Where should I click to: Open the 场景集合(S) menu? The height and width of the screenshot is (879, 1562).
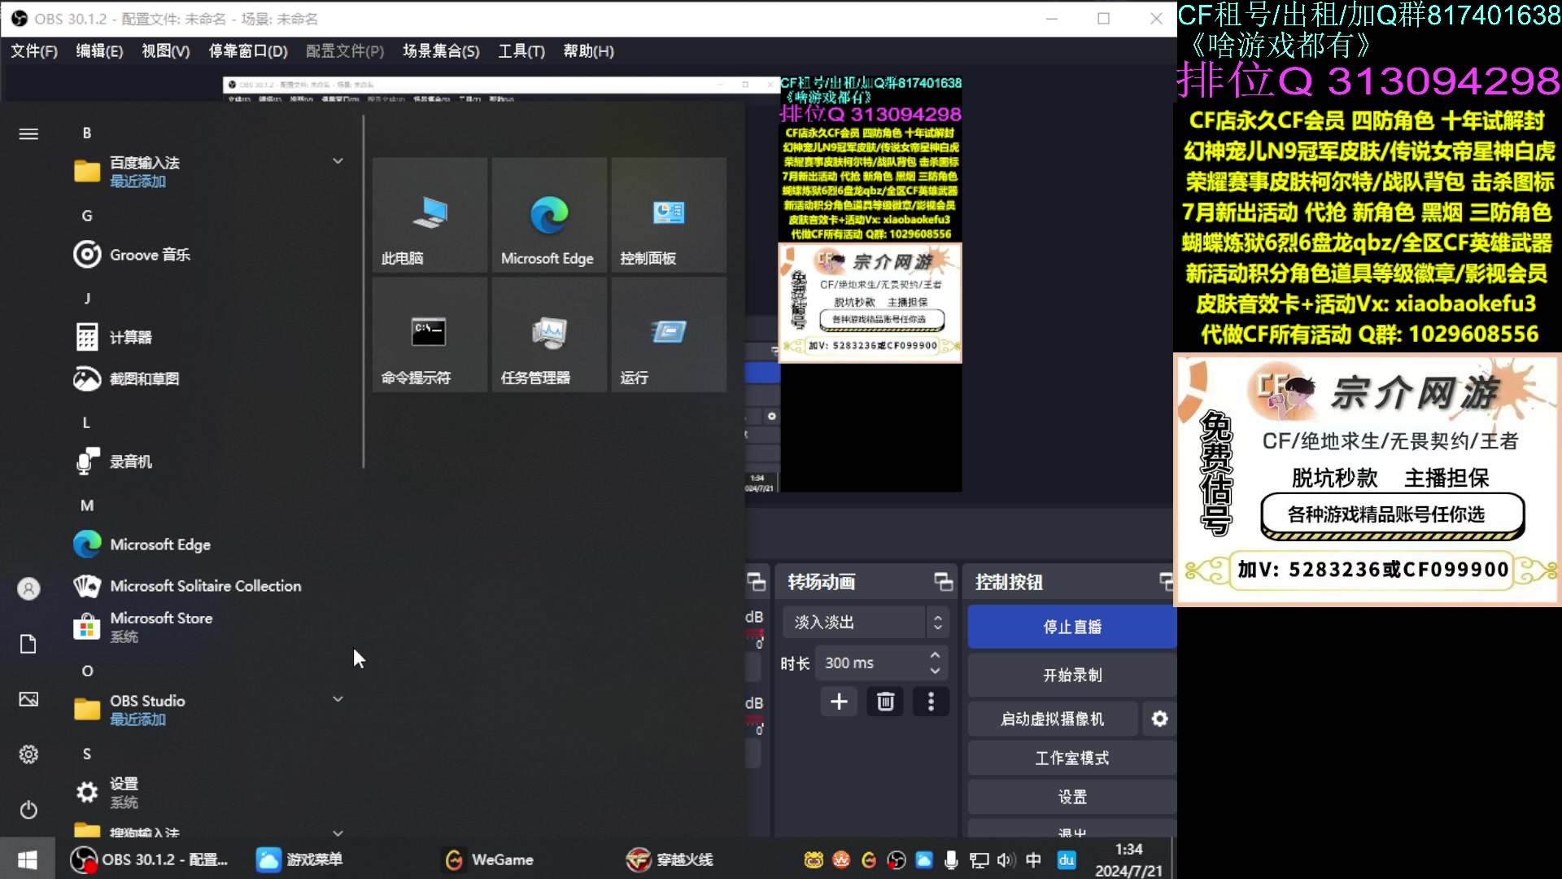pos(441,51)
